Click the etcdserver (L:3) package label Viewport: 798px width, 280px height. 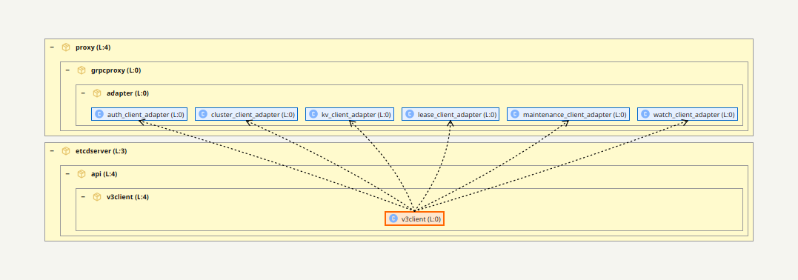tap(102, 151)
